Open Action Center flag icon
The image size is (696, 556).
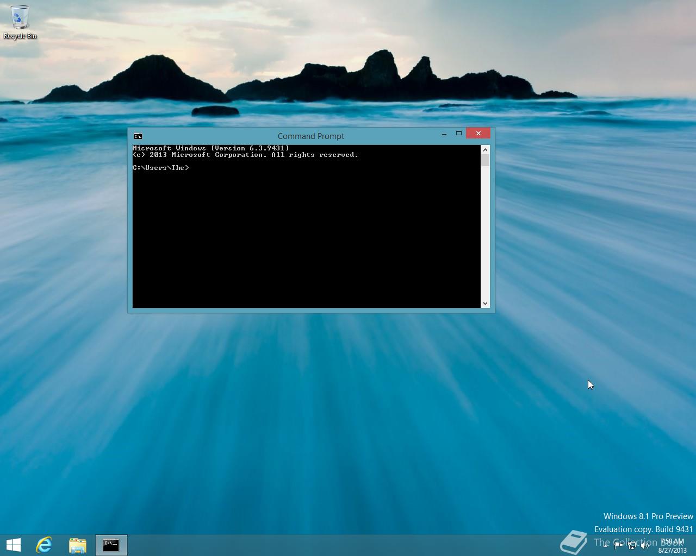click(x=619, y=546)
